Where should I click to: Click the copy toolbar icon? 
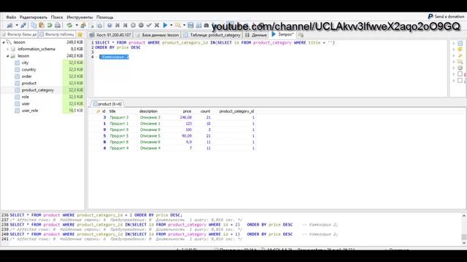click(34, 25)
